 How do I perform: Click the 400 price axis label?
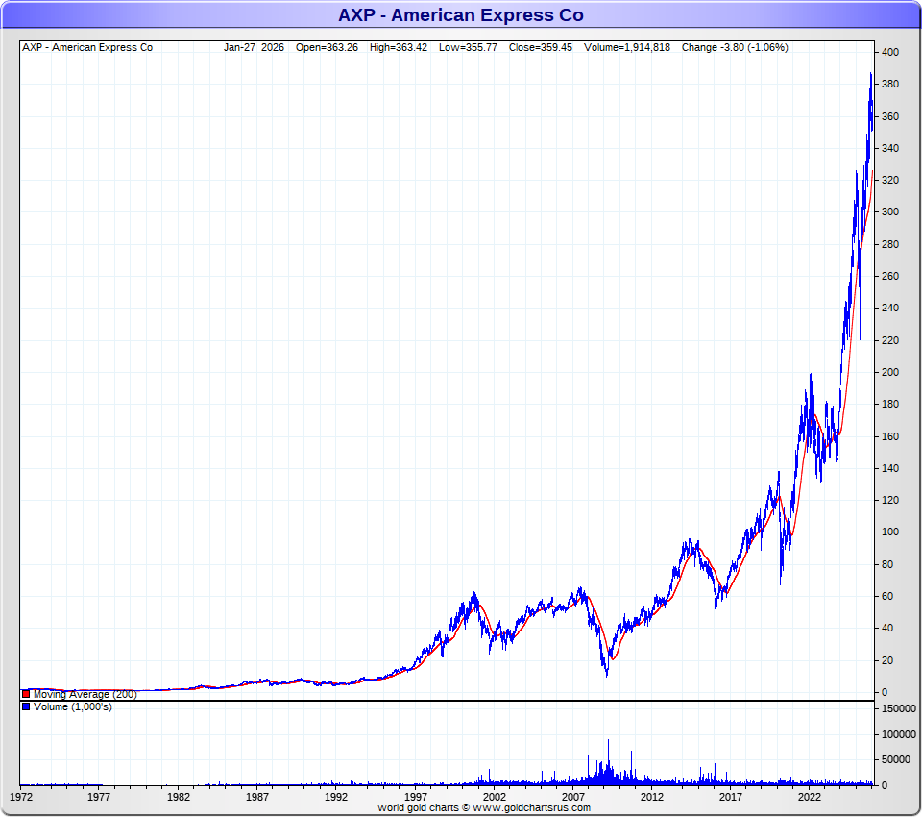pyautogui.click(x=890, y=53)
